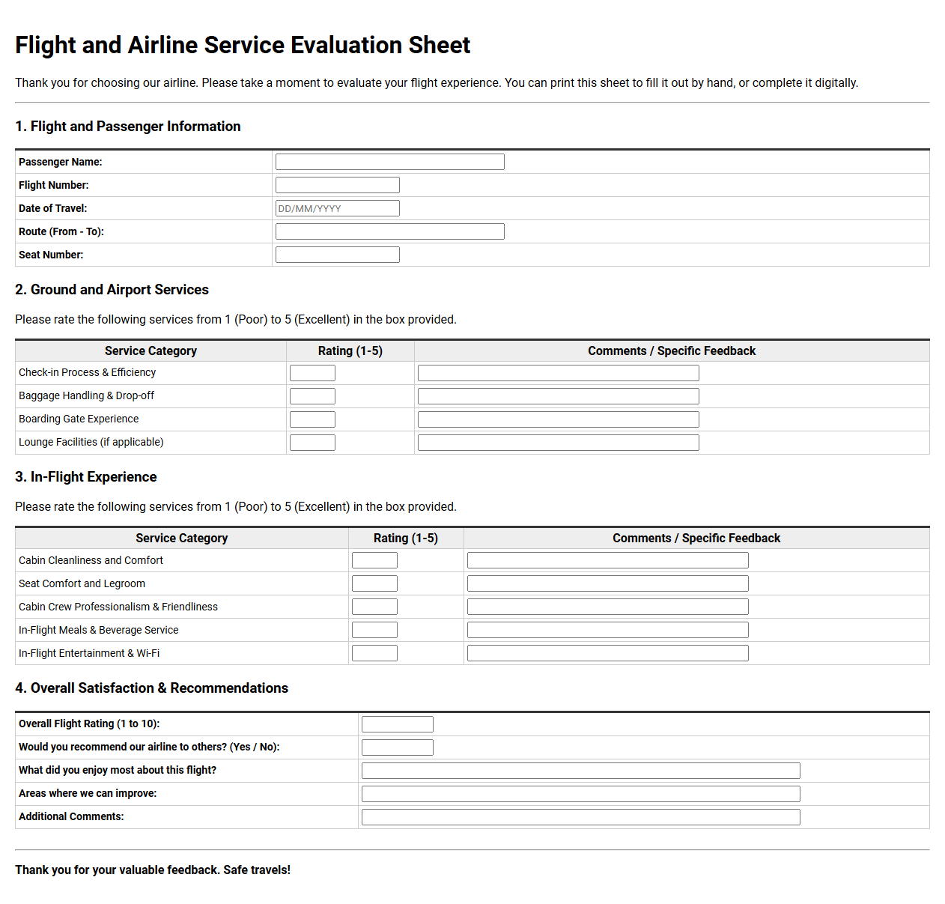Click the Cabin Crew Professionalism comments field
This screenshot has width=945, height=904.
(607, 607)
